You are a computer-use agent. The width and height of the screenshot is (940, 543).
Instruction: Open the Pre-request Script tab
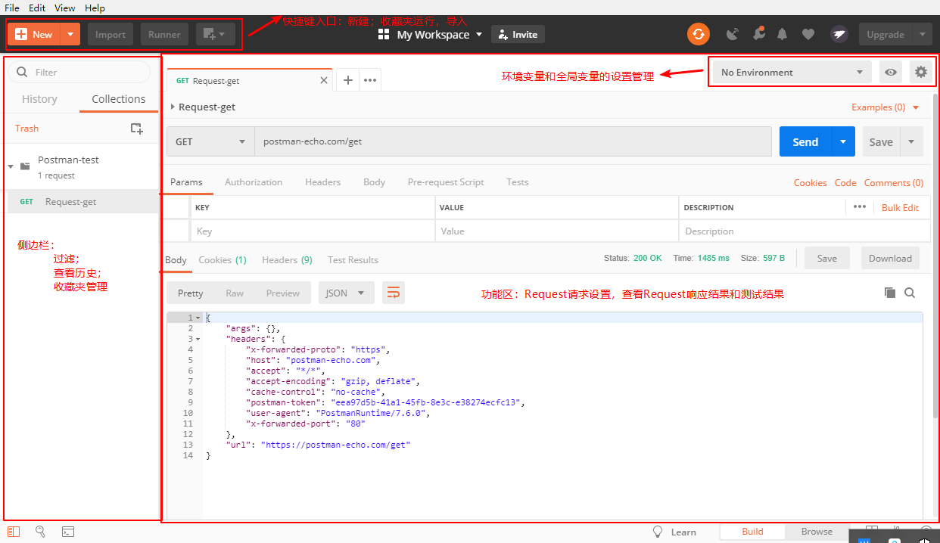[446, 182]
